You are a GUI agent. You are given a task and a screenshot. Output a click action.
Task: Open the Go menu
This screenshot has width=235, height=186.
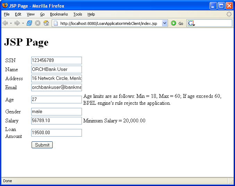click(42, 14)
